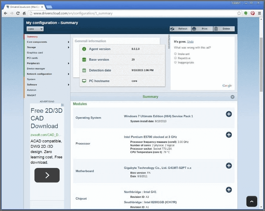Click the Base version database icon

tap(84, 59)
